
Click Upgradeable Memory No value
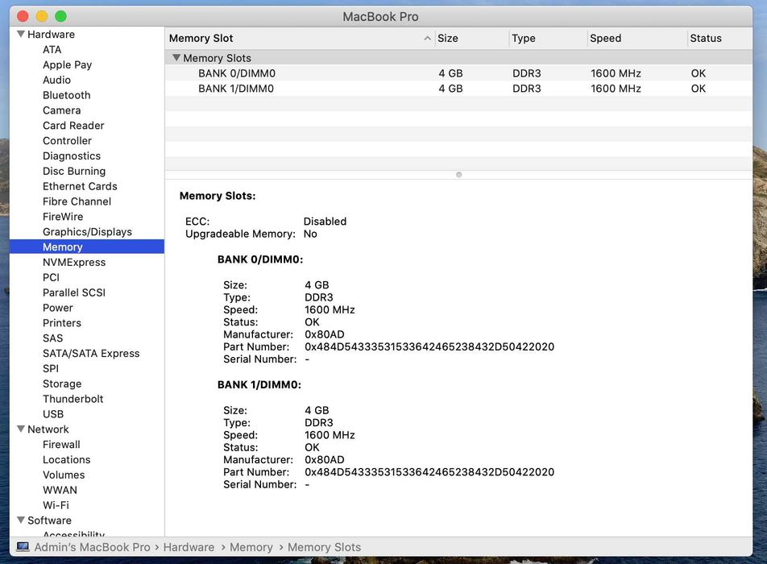click(310, 234)
